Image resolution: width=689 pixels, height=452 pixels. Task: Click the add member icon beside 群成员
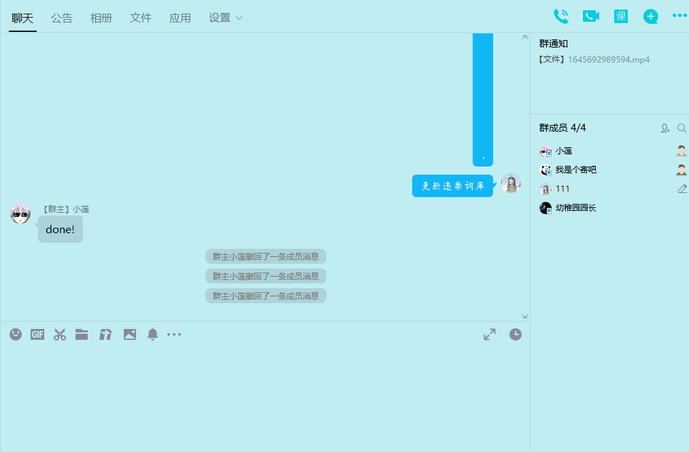tap(665, 128)
